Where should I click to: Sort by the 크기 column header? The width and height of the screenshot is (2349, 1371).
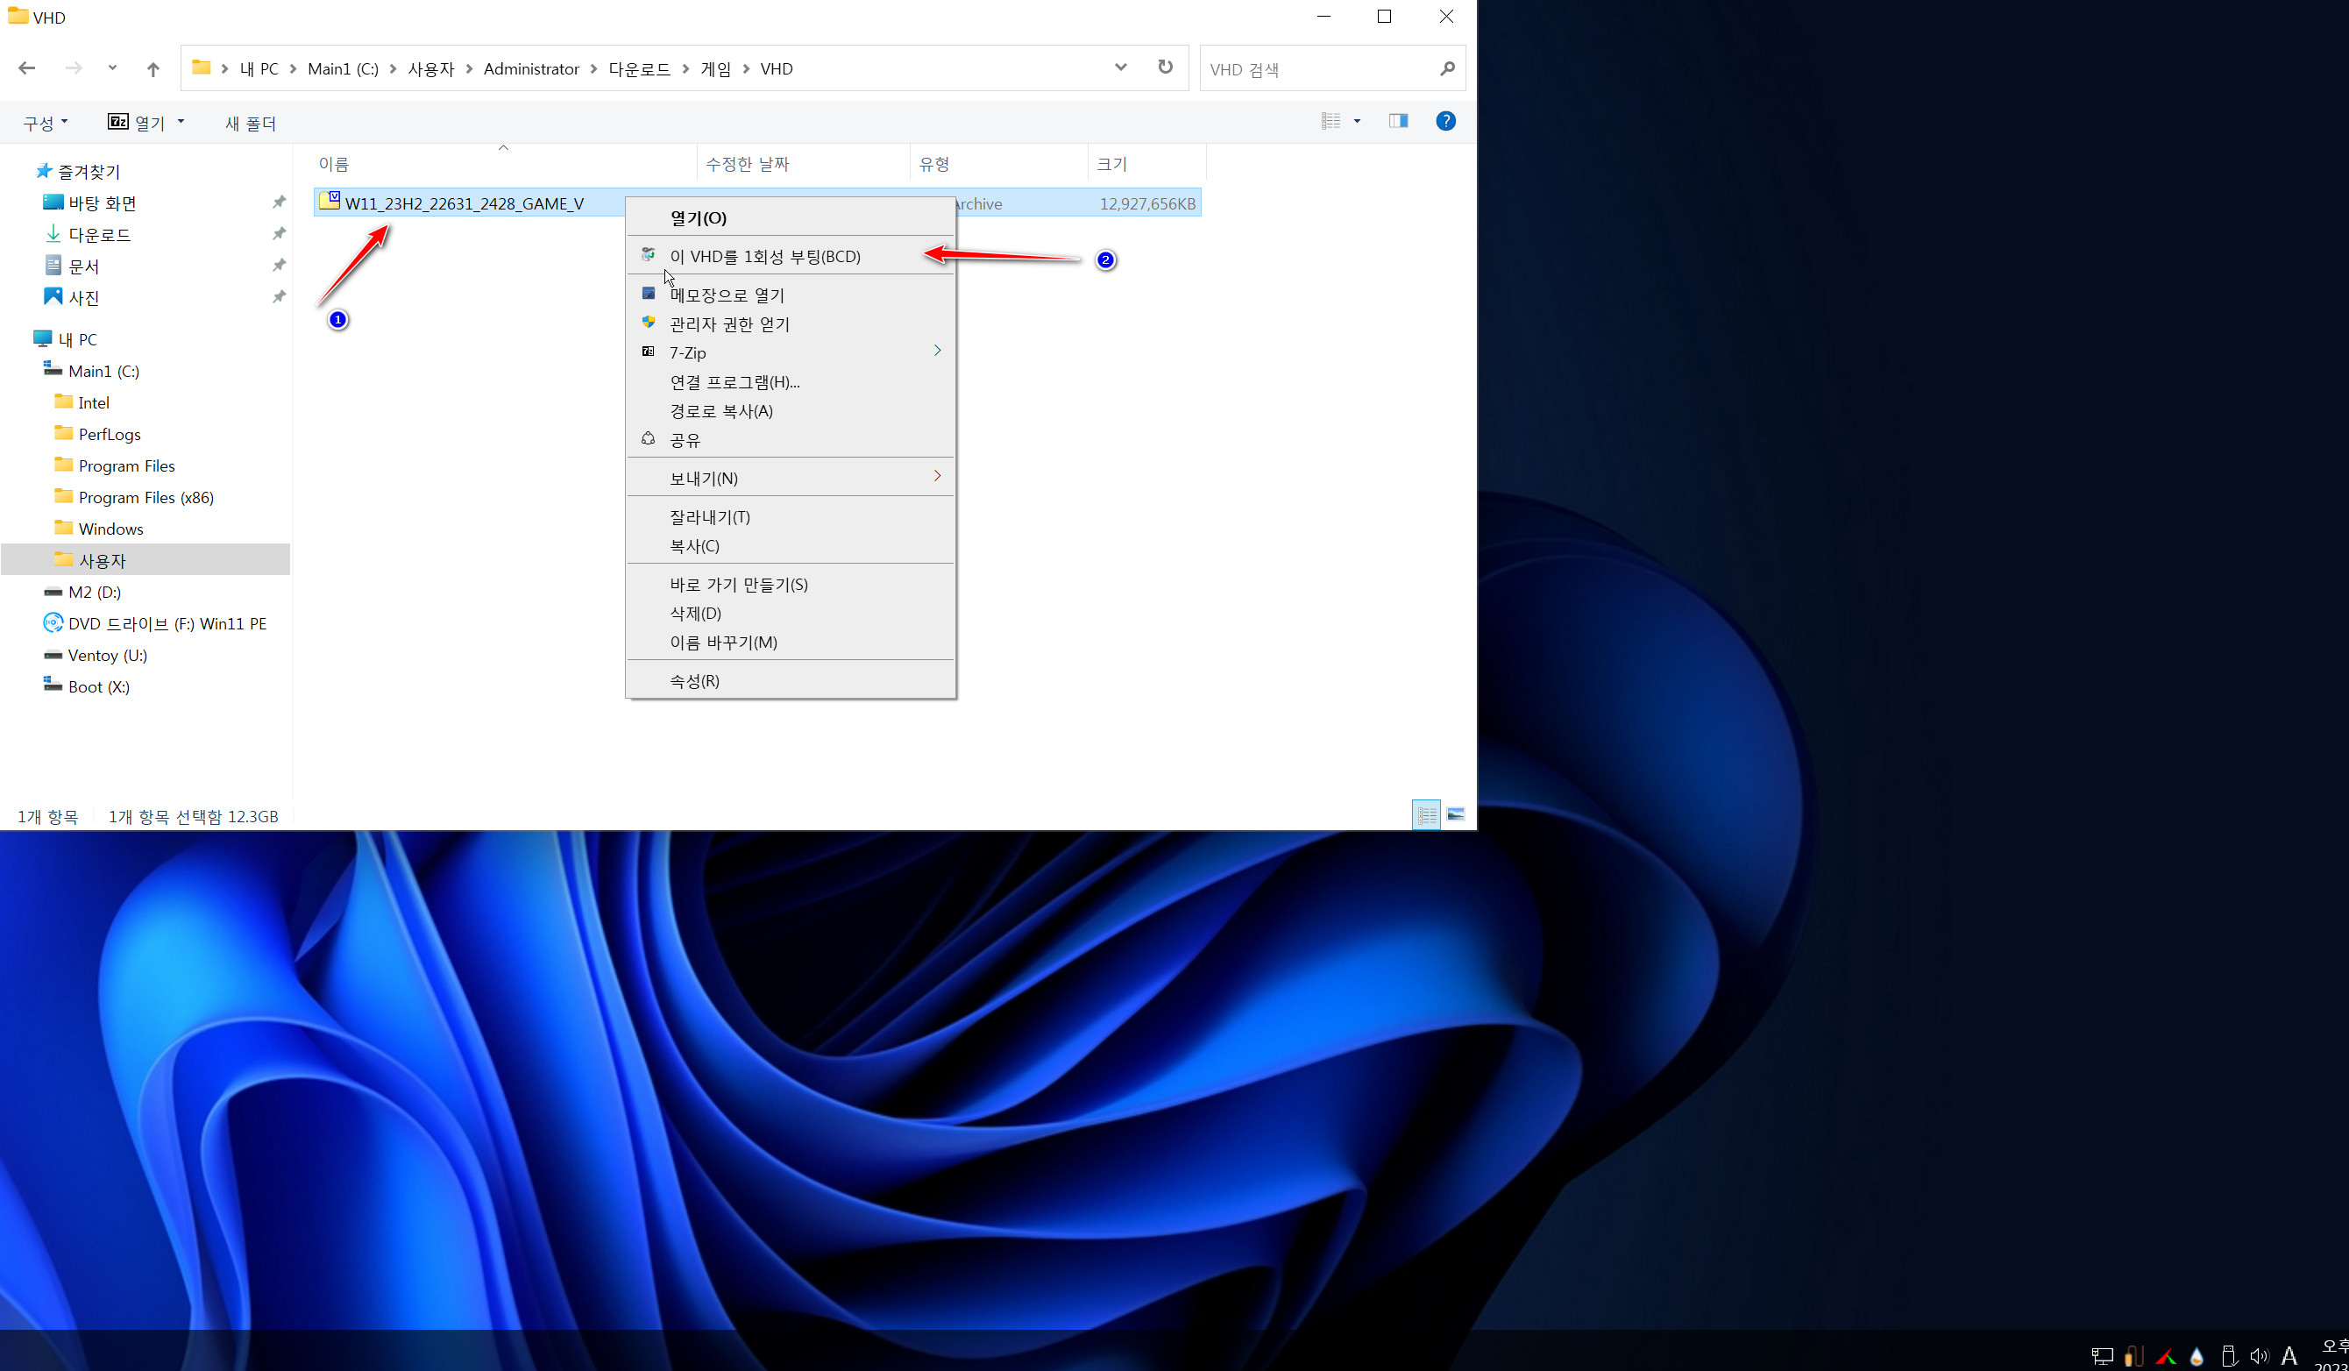coord(1146,163)
